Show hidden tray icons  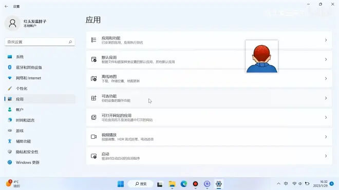point(278,184)
